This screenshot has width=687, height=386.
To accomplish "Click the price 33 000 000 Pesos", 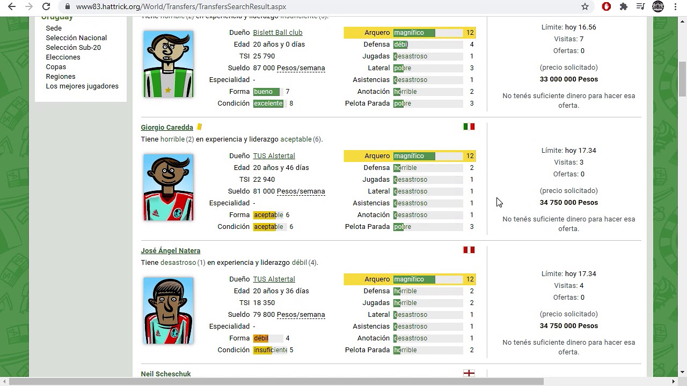I will [x=569, y=79].
